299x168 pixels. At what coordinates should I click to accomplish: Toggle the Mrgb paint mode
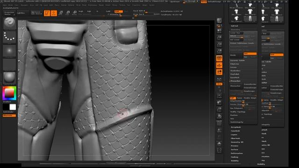81,11
